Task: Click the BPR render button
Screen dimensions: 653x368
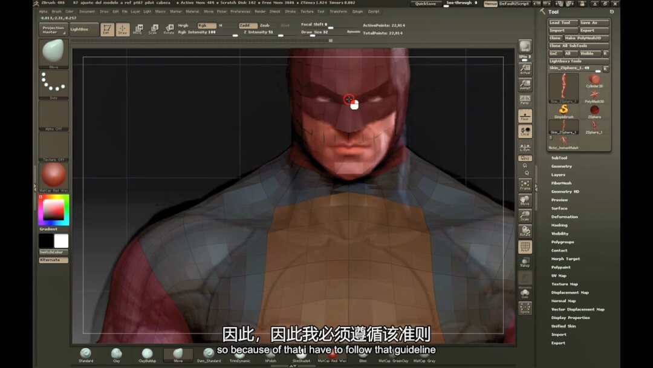Action: [525, 46]
